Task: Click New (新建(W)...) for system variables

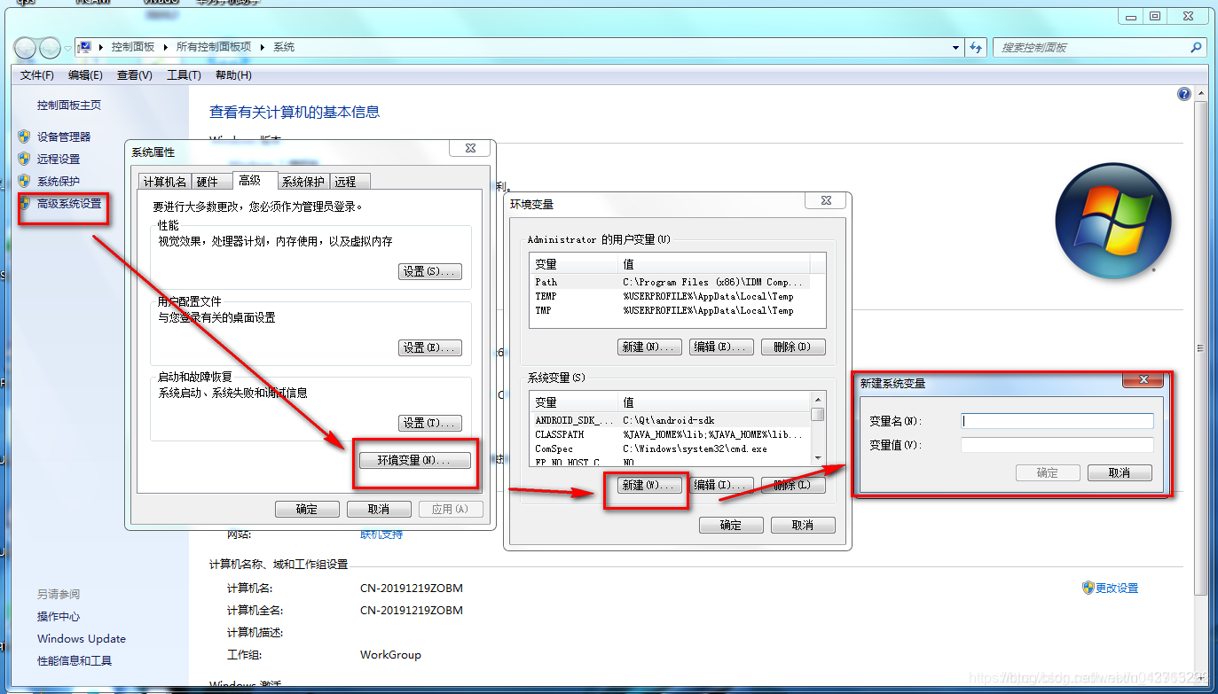Action: [649, 485]
